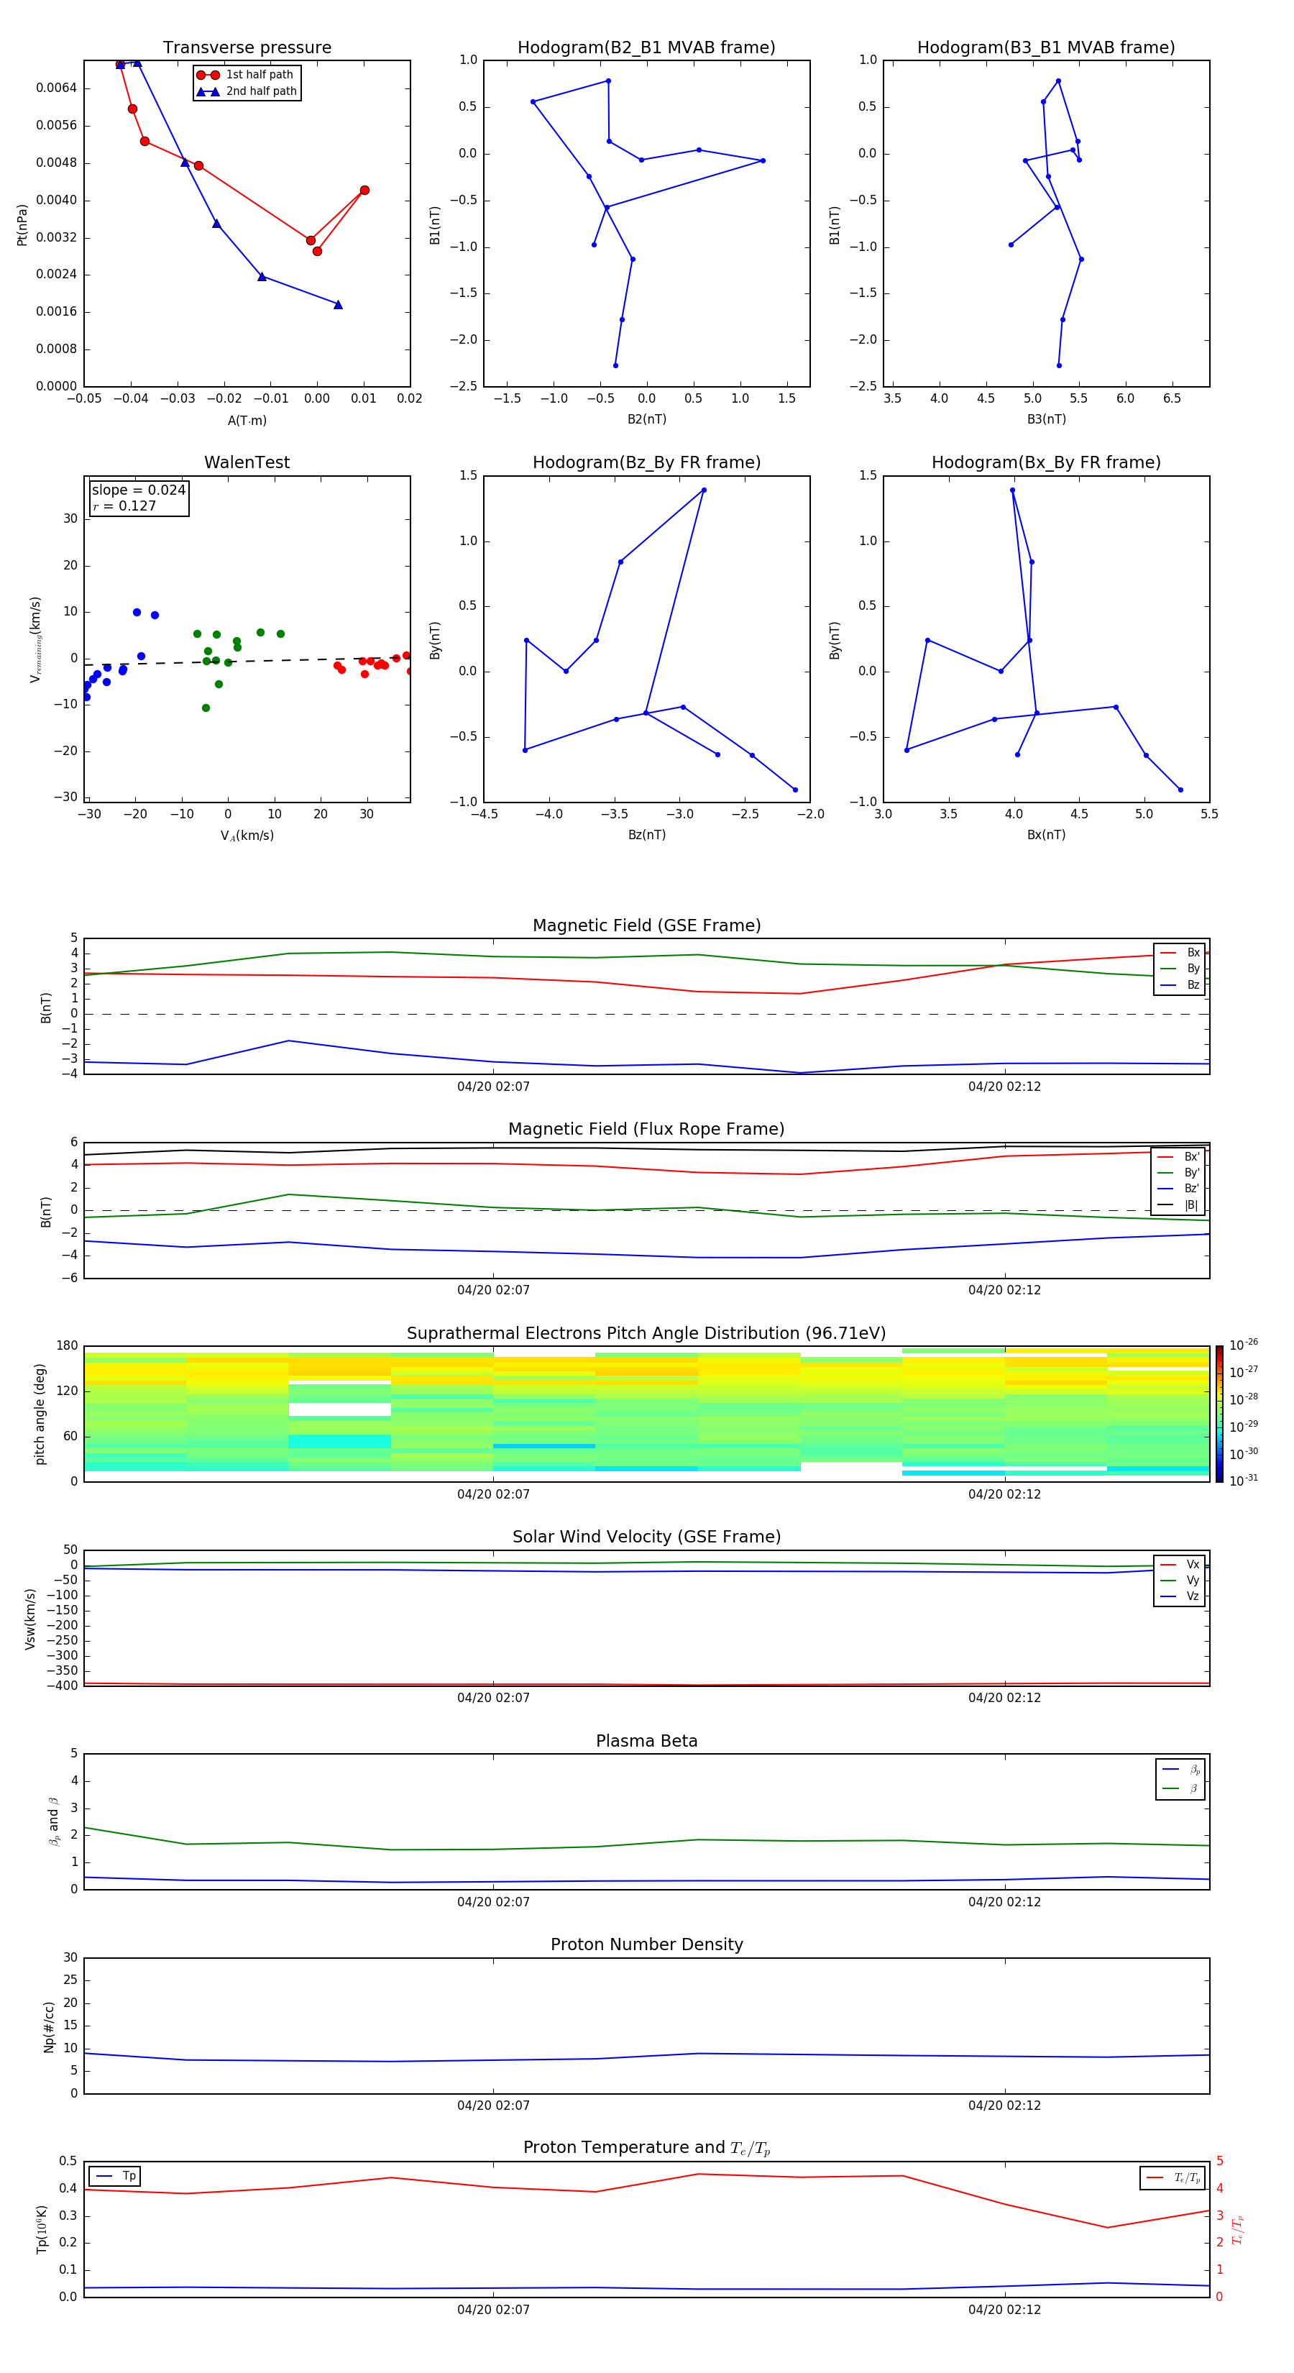
Task: Click the "A(T·m)" x-axis label
Action: (247, 420)
